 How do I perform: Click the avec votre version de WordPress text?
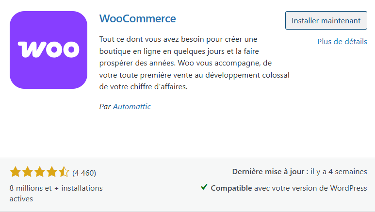pyautogui.click(x=310, y=188)
